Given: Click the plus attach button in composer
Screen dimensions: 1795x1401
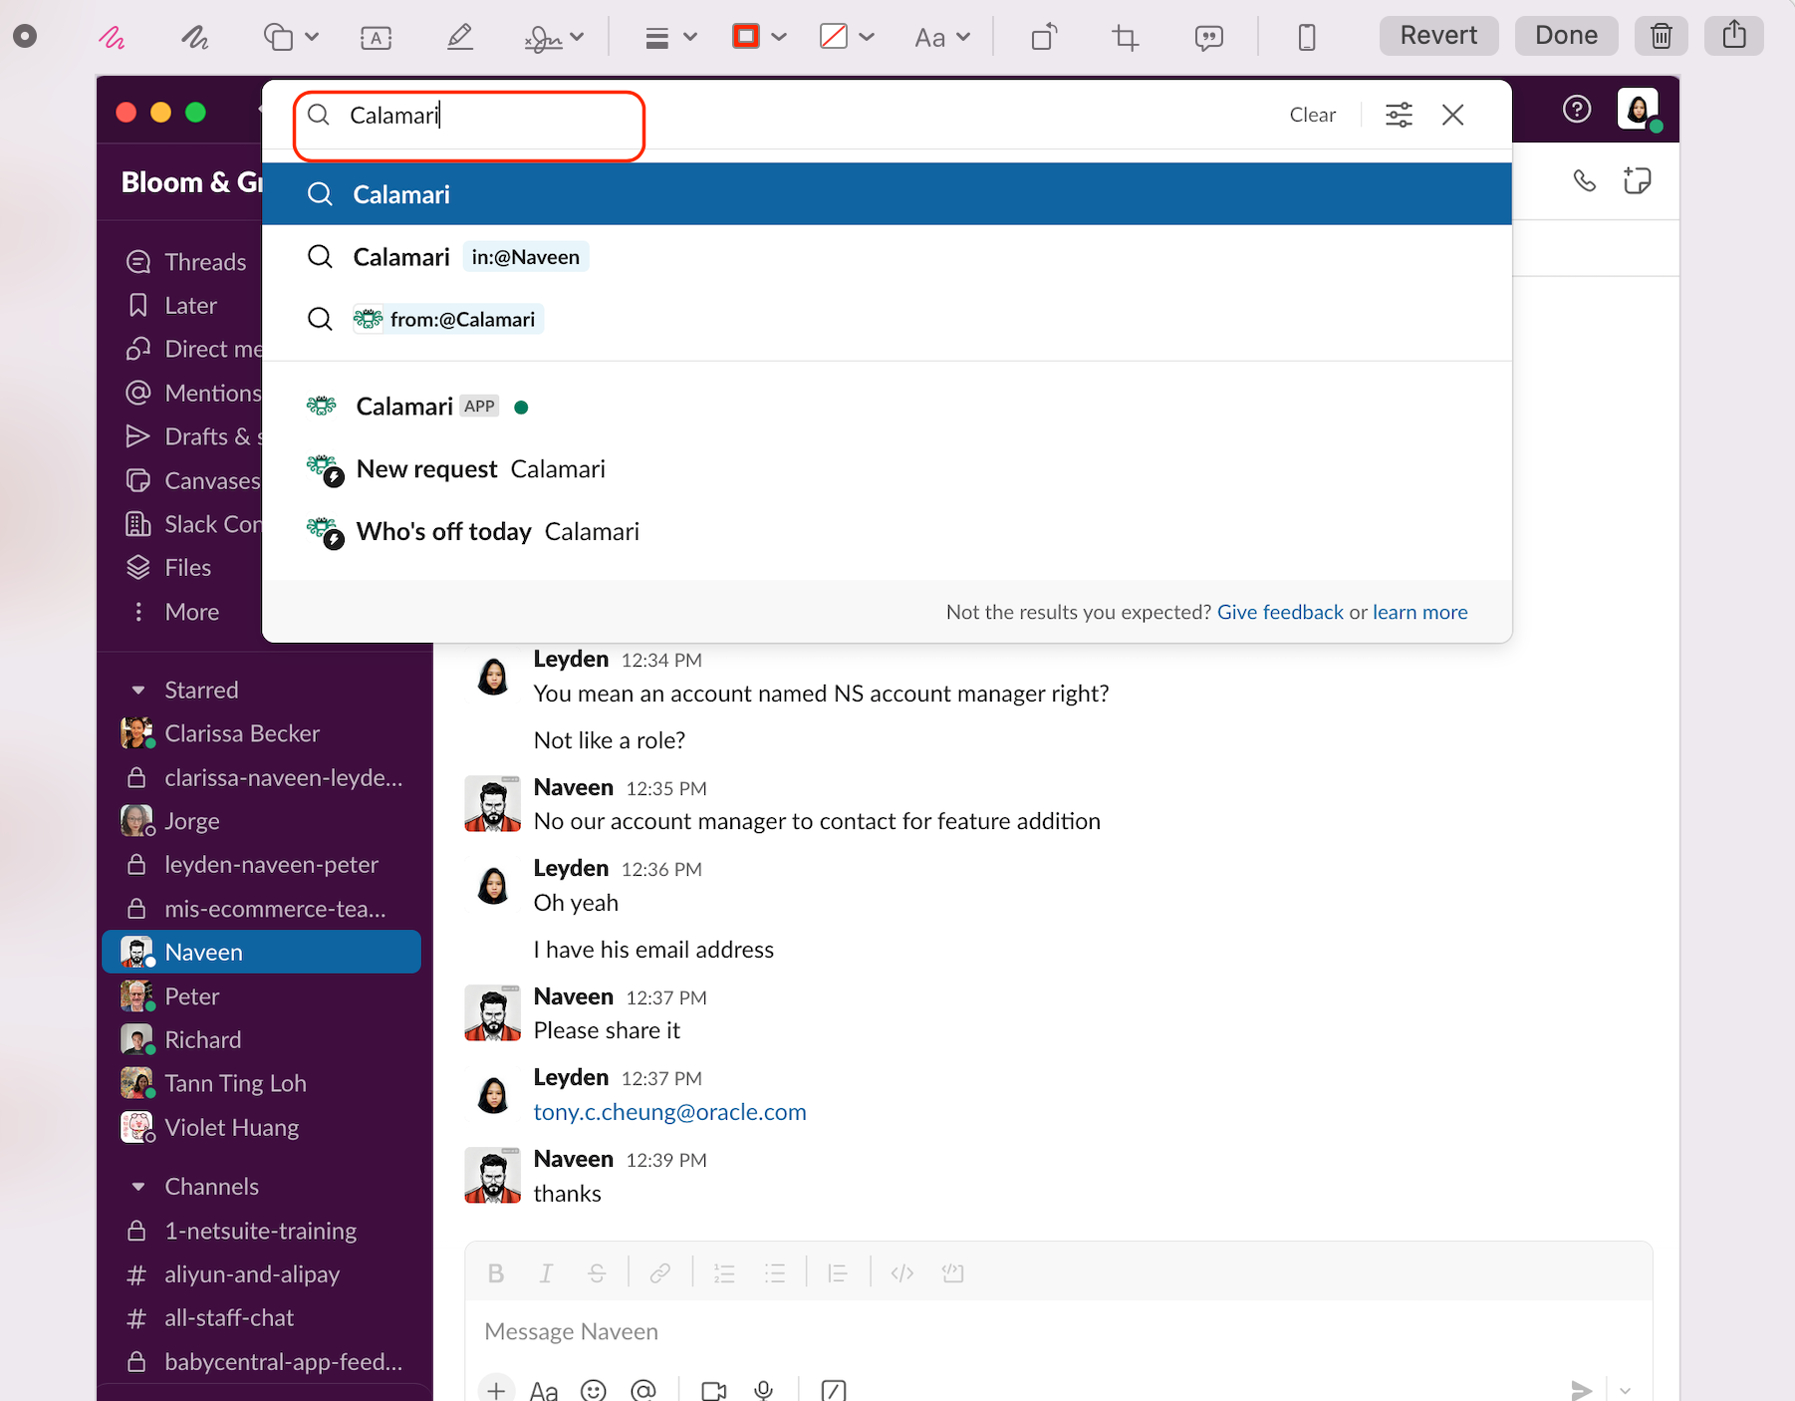Looking at the screenshot, I should 496,1389.
